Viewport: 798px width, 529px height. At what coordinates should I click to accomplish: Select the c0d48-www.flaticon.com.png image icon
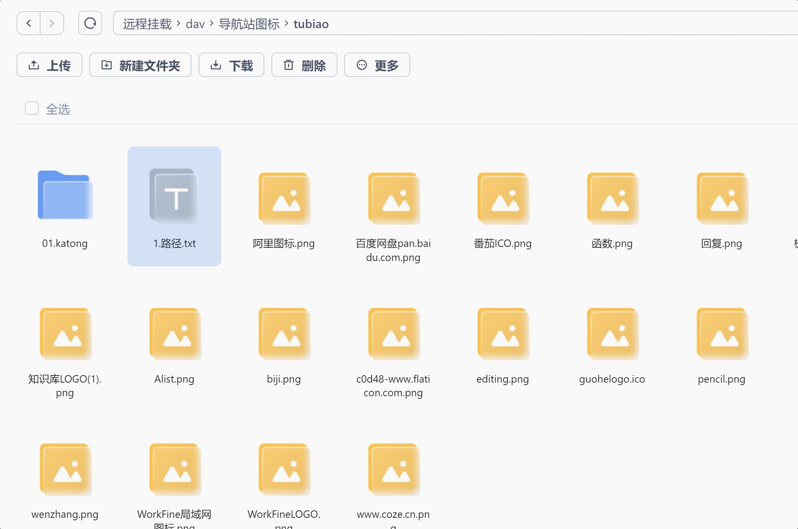pyautogui.click(x=394, y=334)
